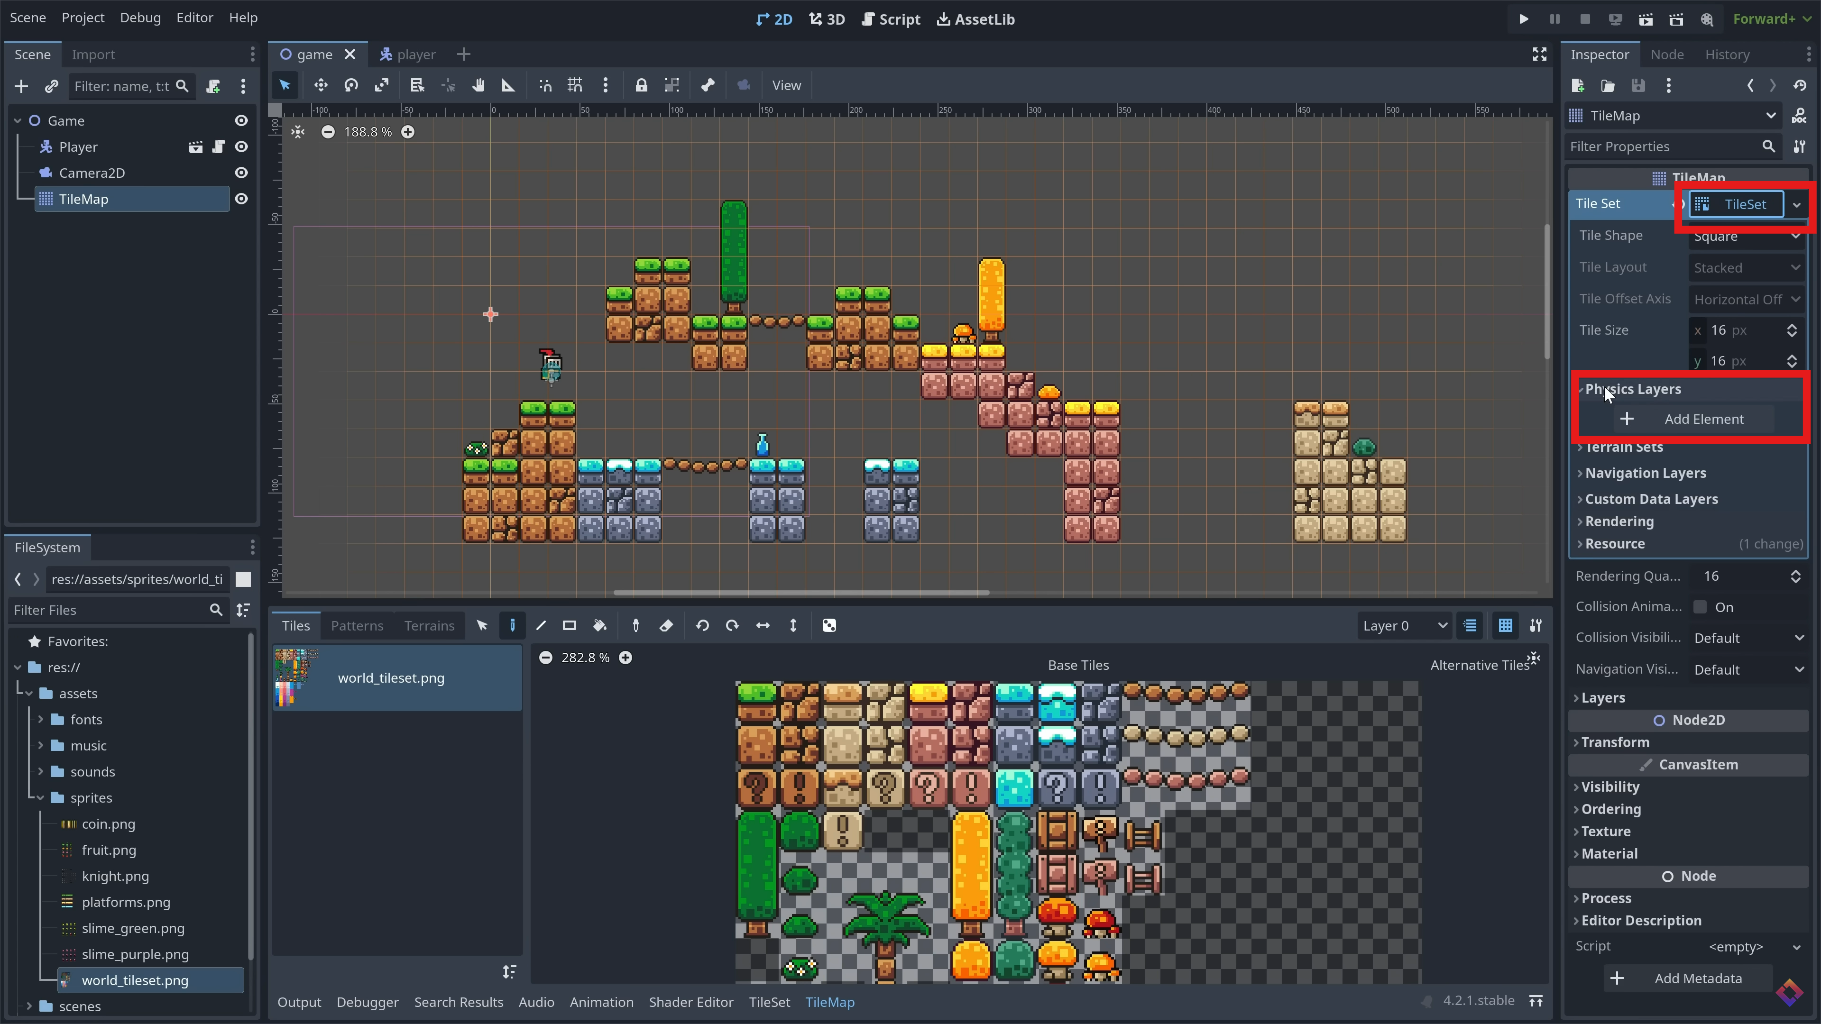
Task: Select the Move Mode tool in viewport toolbar
Action: [320, 85]
